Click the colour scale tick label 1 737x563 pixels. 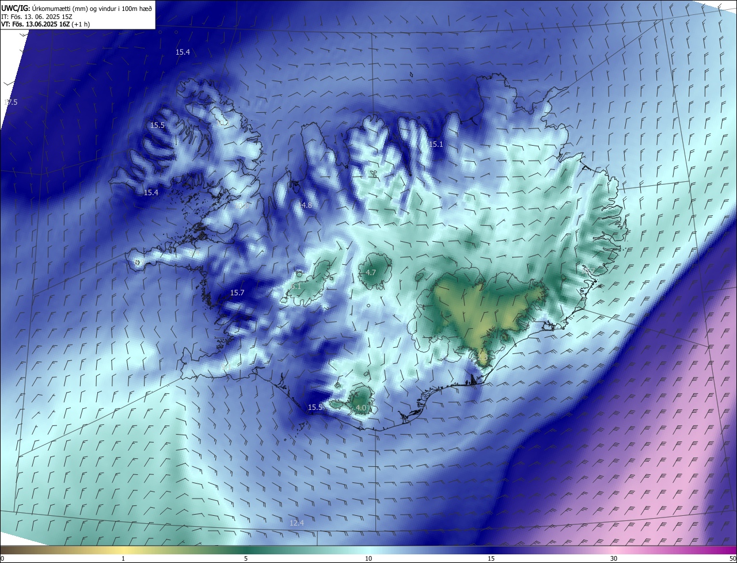[x=123, y=558]
